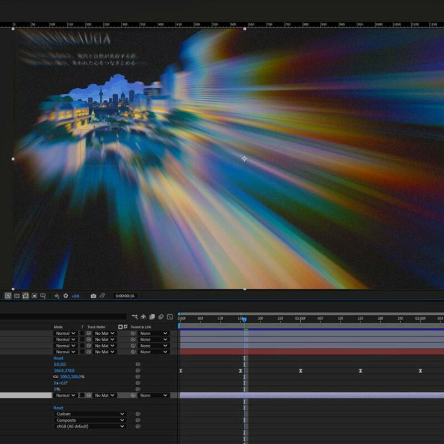Open parent None dropdown on selected layer
This screenshot has width=444, height=444.
click(154, 395)
